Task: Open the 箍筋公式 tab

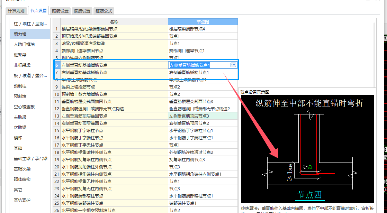Action: coord(103,11)
